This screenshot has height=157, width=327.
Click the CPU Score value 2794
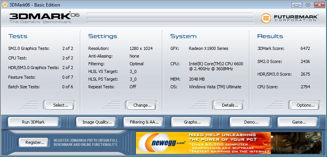(x=305, y=87)
